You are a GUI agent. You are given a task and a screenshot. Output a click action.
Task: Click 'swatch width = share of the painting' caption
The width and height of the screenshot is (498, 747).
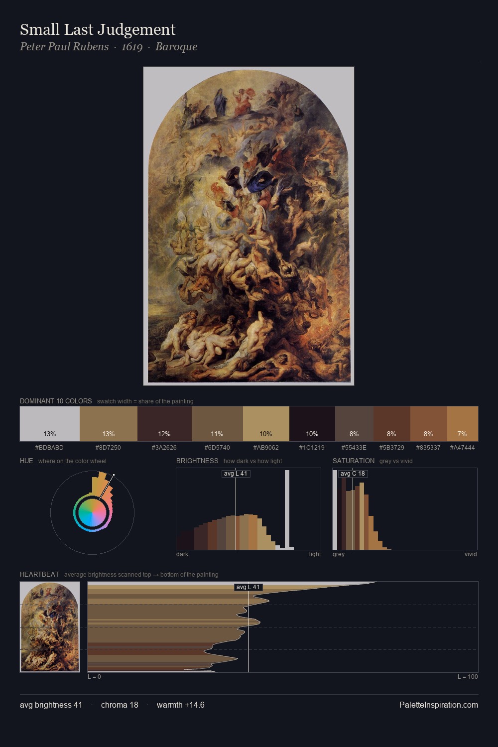[145, 401]
